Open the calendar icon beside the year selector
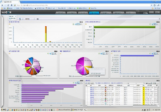 pyautogui.click(x=20, y=19)
